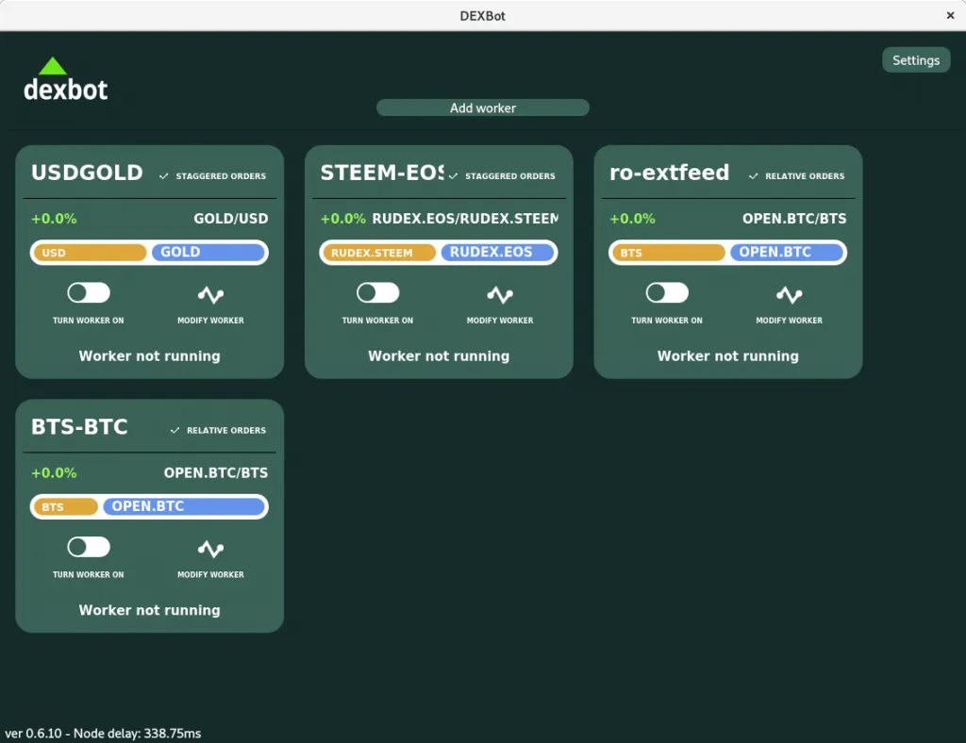This screenshot has height=743, width=966.
Task: Click Relative Orders checkmark on BTS-BTC
Action: coord(175,430)
